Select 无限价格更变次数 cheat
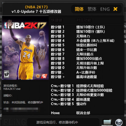The height and width of the screenshot is (126, 126). 90,95
